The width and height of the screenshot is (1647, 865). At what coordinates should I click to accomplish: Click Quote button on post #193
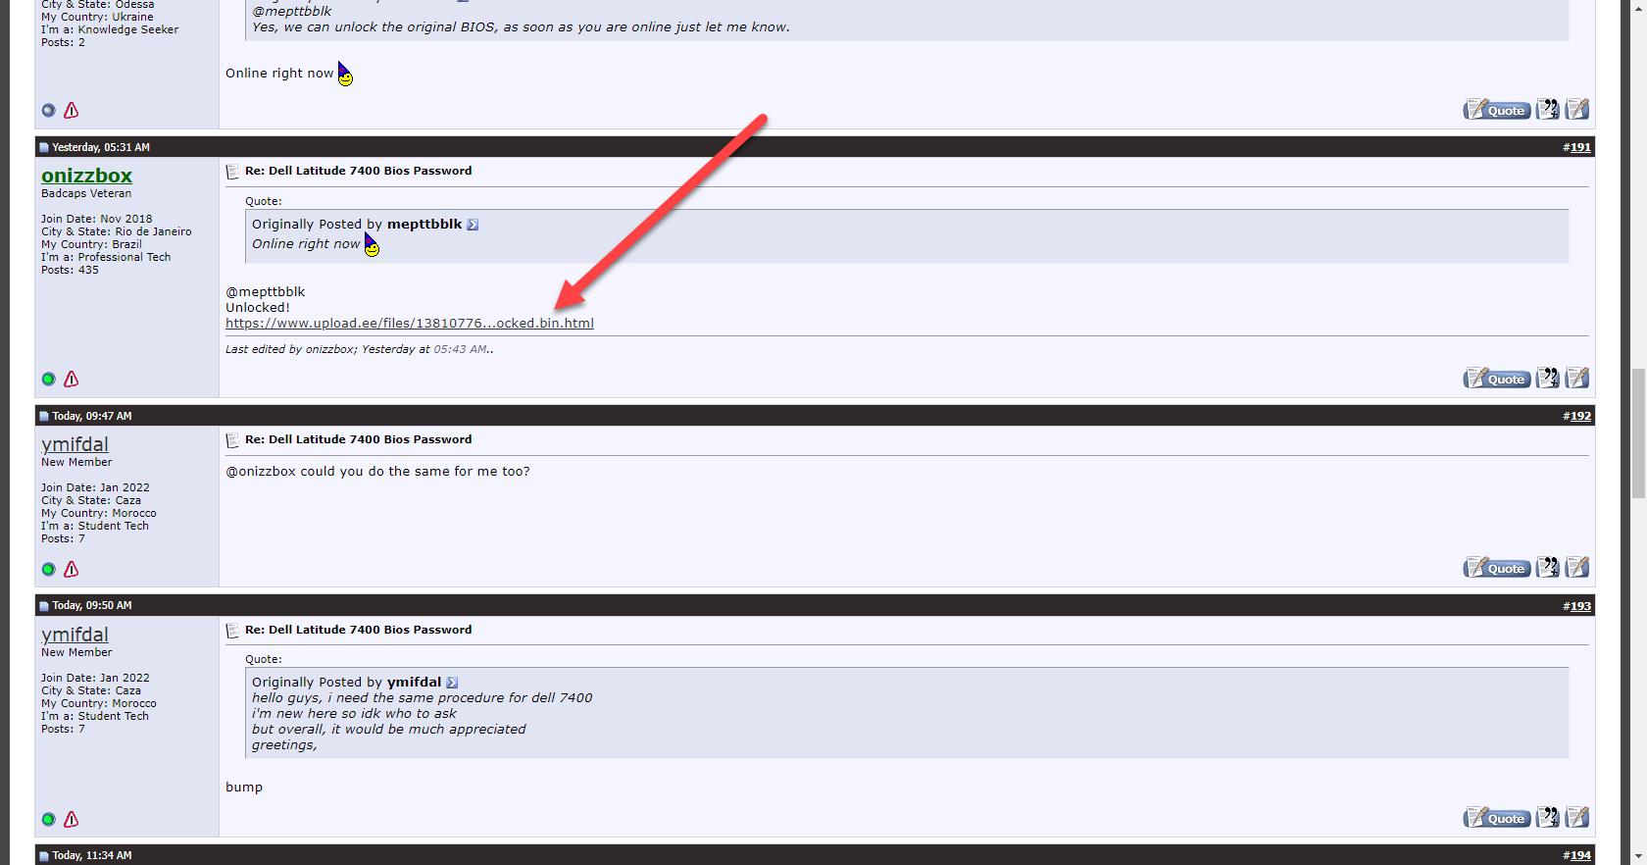pyautogui.click(x=1497, y=818)
